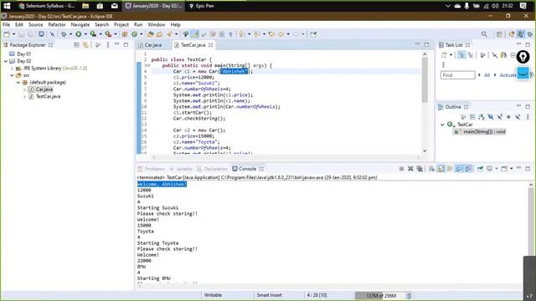Screen dimensions: 536x301
Task: Expand Car.java tree node arrow
Action: (24, 89)
